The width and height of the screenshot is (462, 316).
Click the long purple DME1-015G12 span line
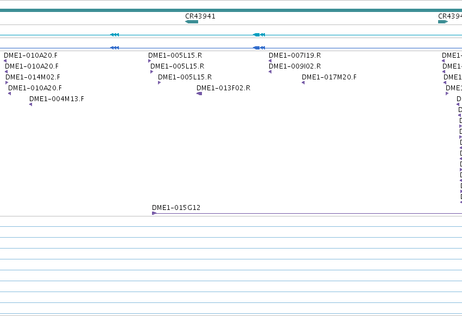tap(307, 213)
